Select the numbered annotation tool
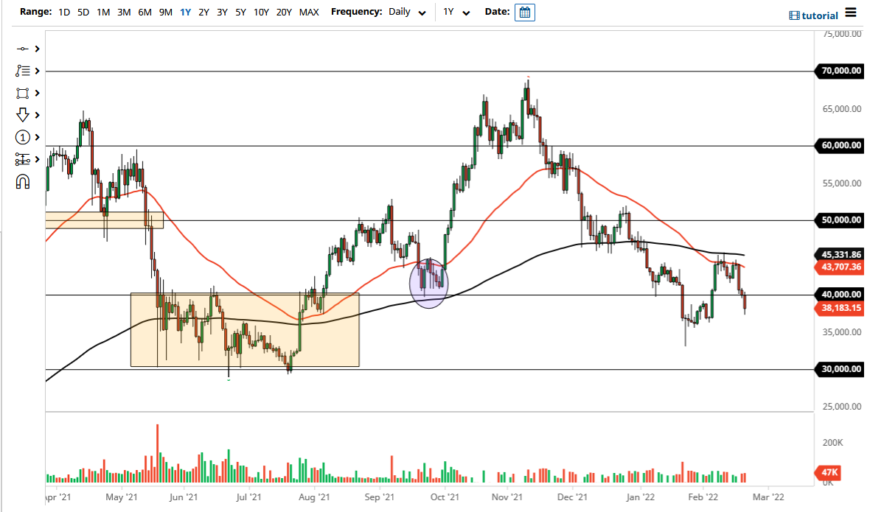 tap(23, 137)
